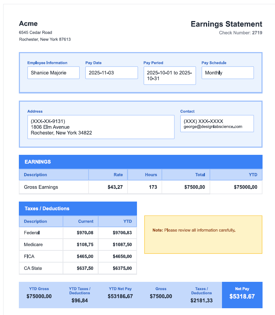Click the Taxes / Deductions table header bar

click(78, 209)
